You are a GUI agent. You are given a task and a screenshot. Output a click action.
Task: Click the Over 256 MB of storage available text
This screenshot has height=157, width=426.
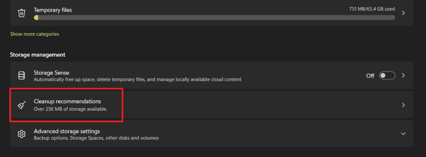click(x=71, y=109)
